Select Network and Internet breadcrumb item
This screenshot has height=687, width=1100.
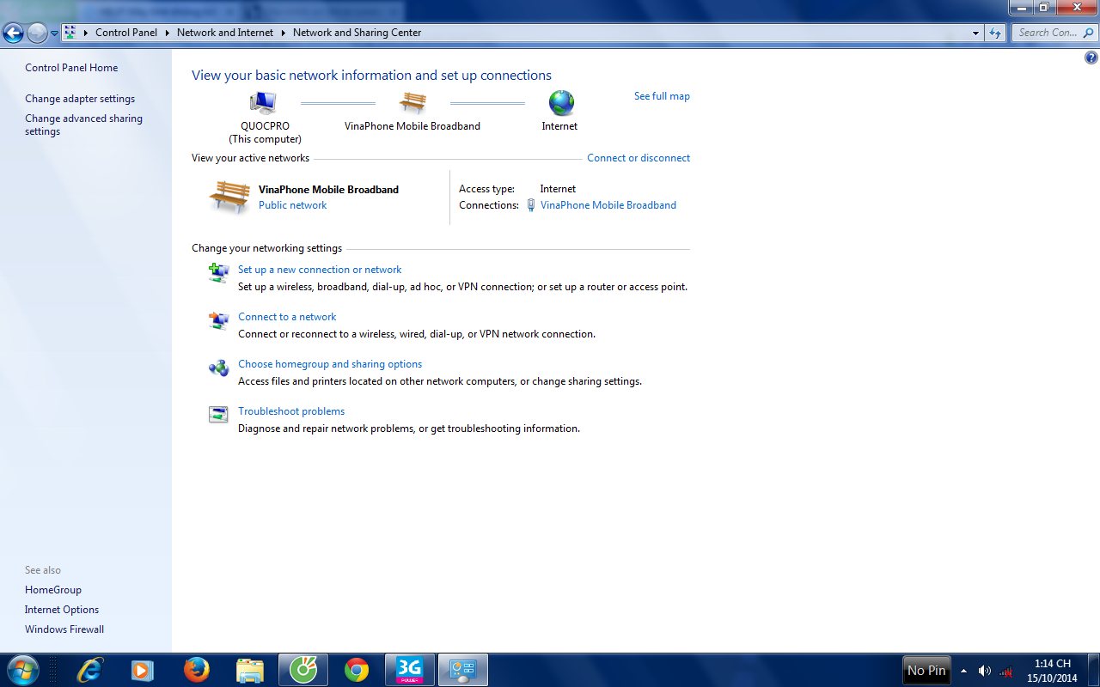pos(225,33)
